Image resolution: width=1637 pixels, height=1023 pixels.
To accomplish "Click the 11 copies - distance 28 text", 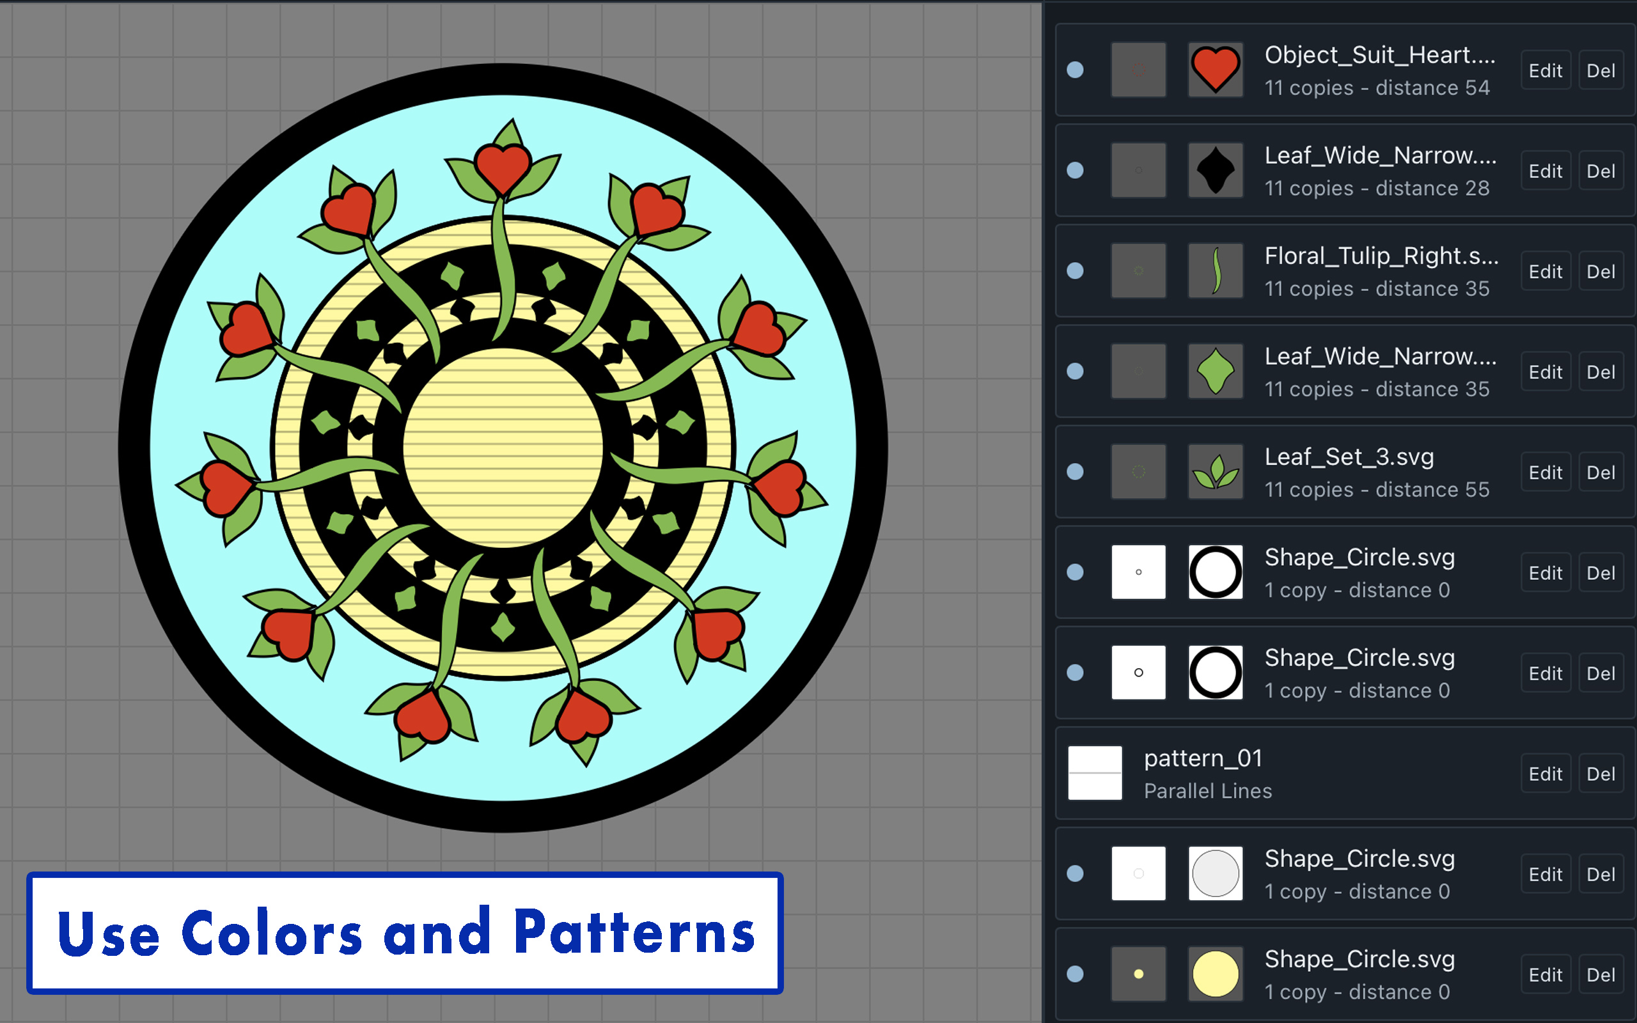I will tap(1377, 187).
